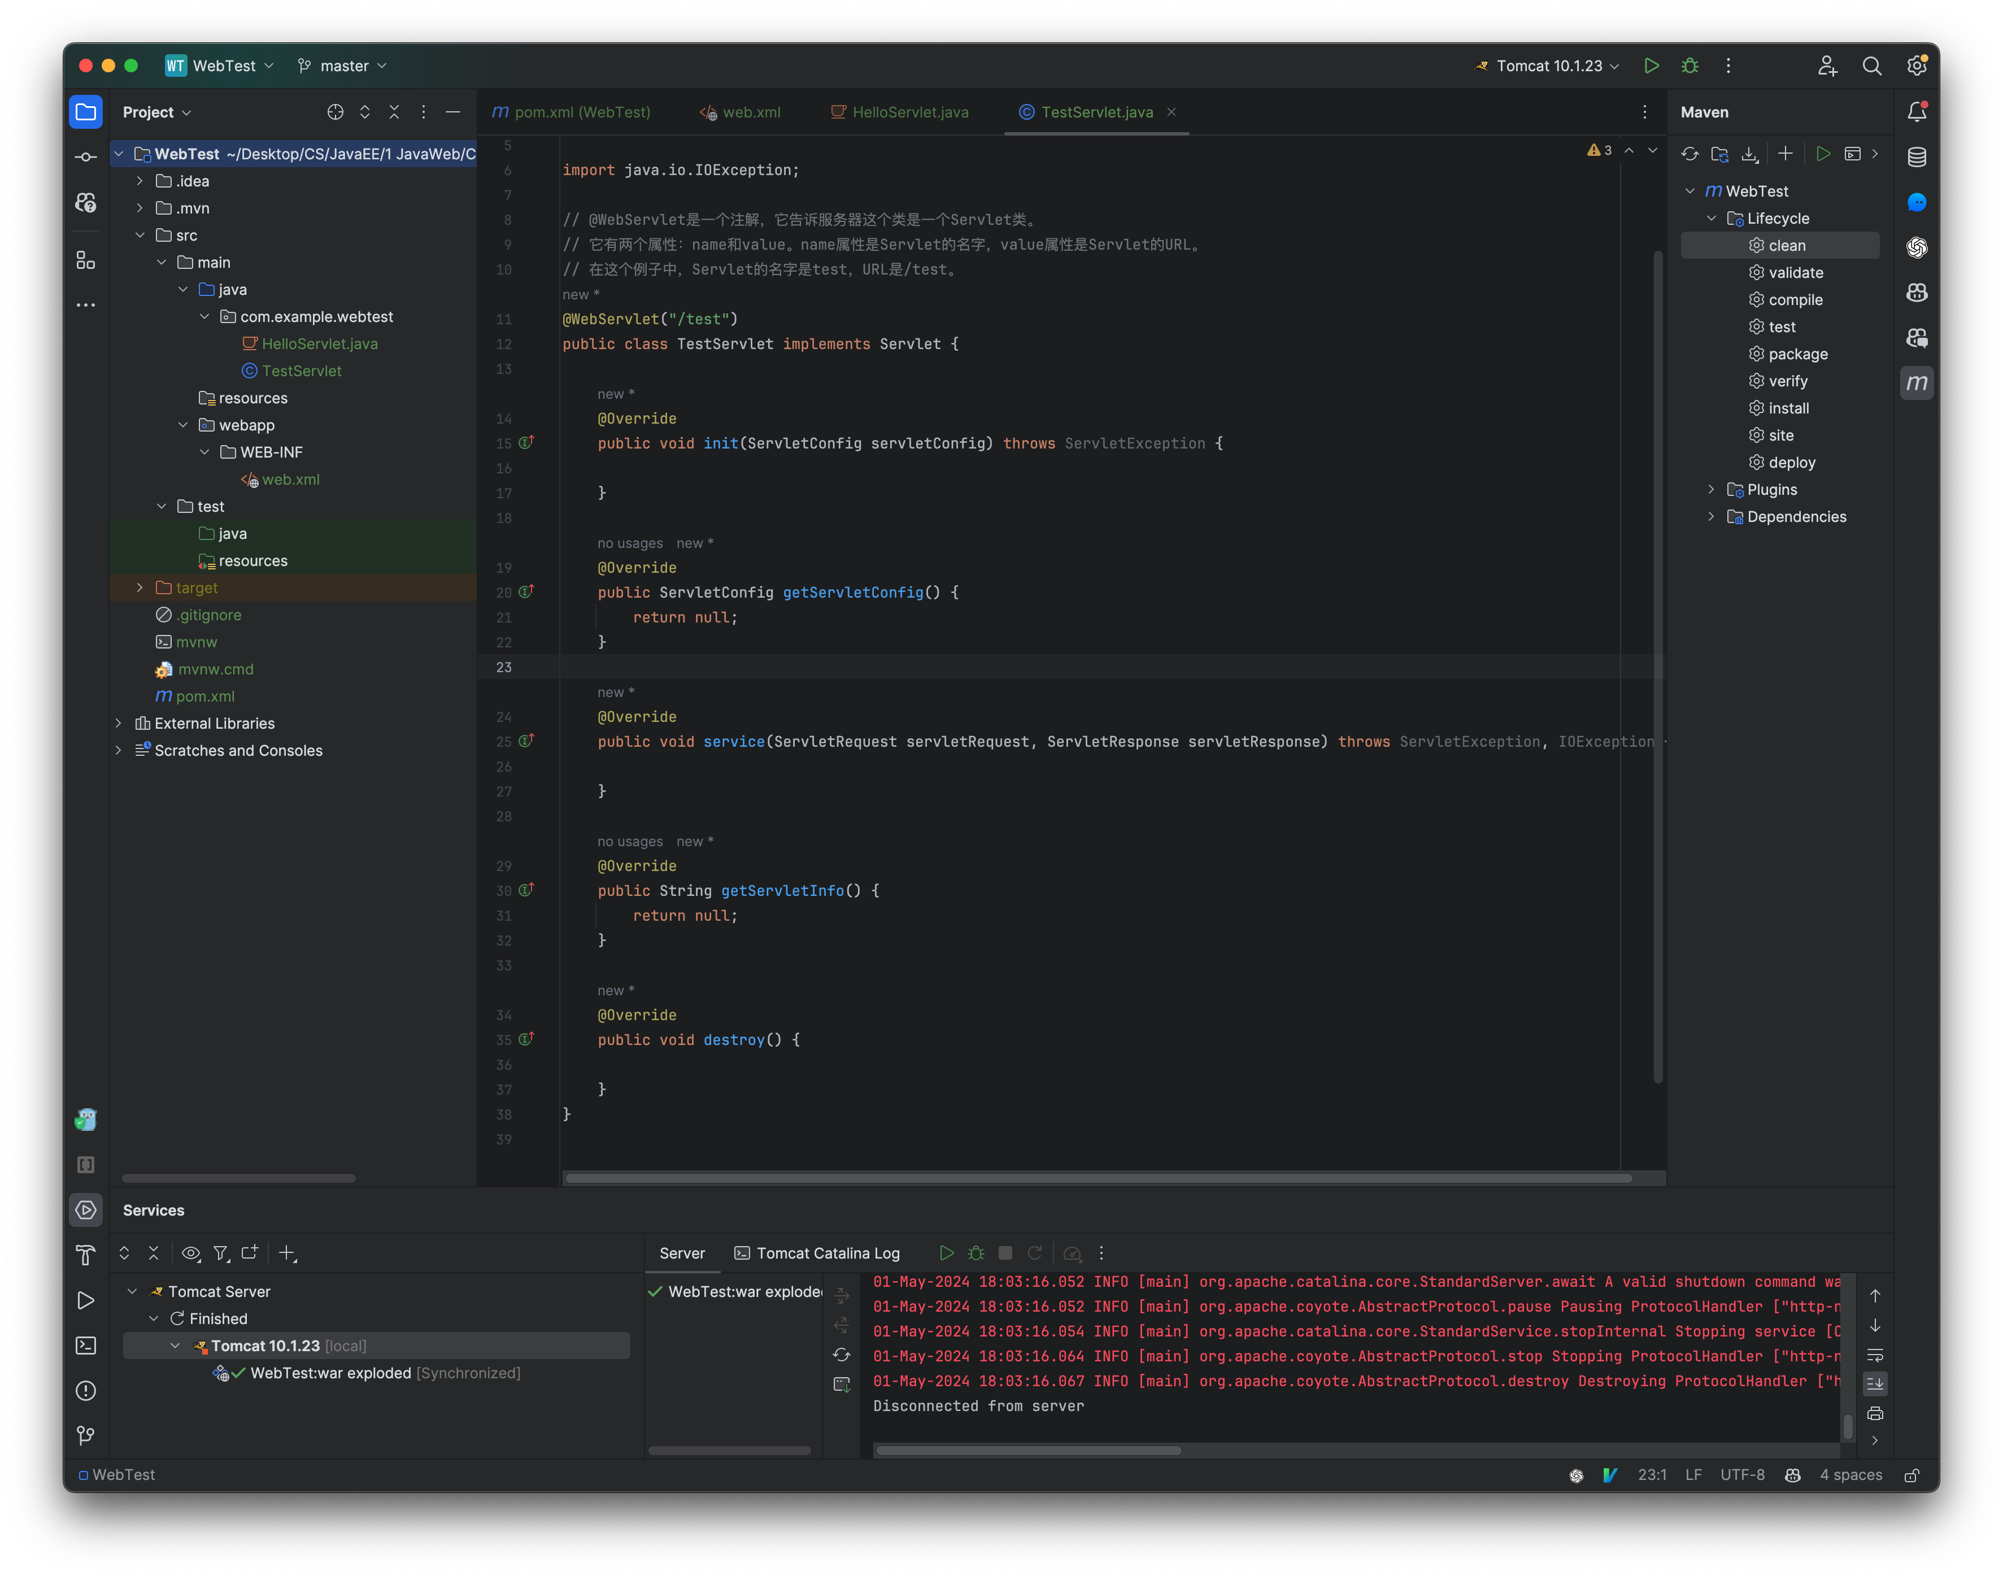Expand Maven Dependencies node
2003x1576 pixels.
(1710, 517)
